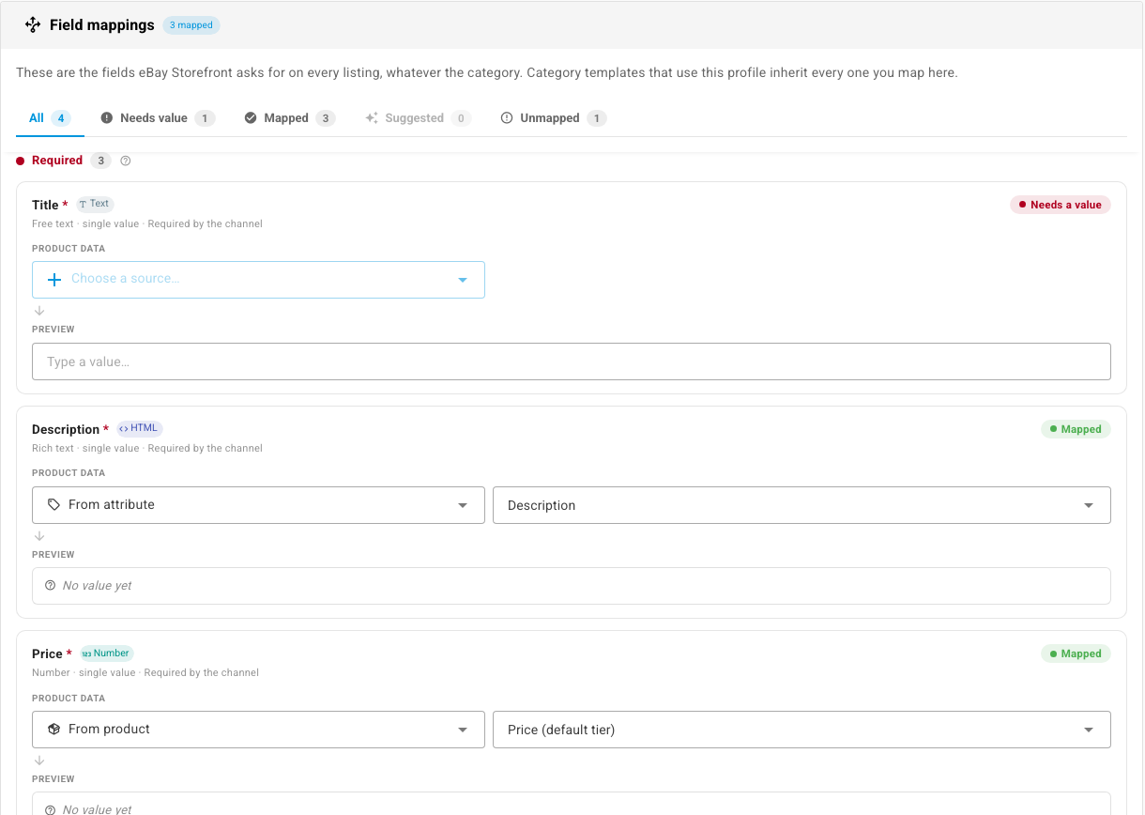Click the Title preview Type a value field
Screen dimensions: 1145x815
[x=572, y=361]
